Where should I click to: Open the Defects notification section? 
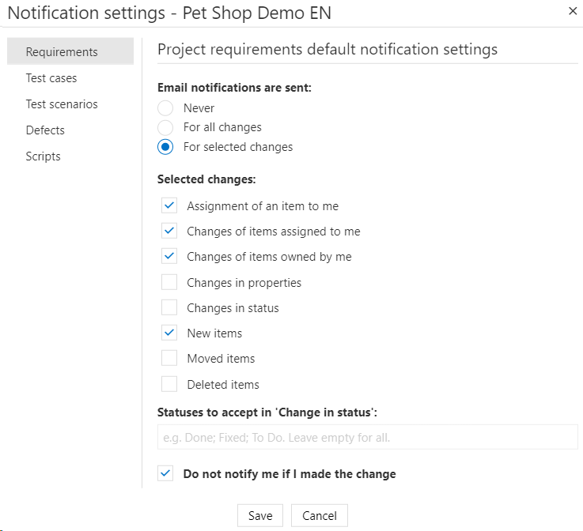(45, 130)
